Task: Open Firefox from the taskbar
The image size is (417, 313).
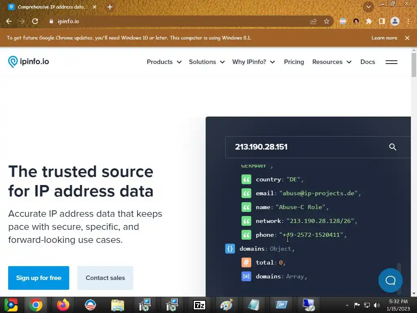Action: click(x=63, y=305)
